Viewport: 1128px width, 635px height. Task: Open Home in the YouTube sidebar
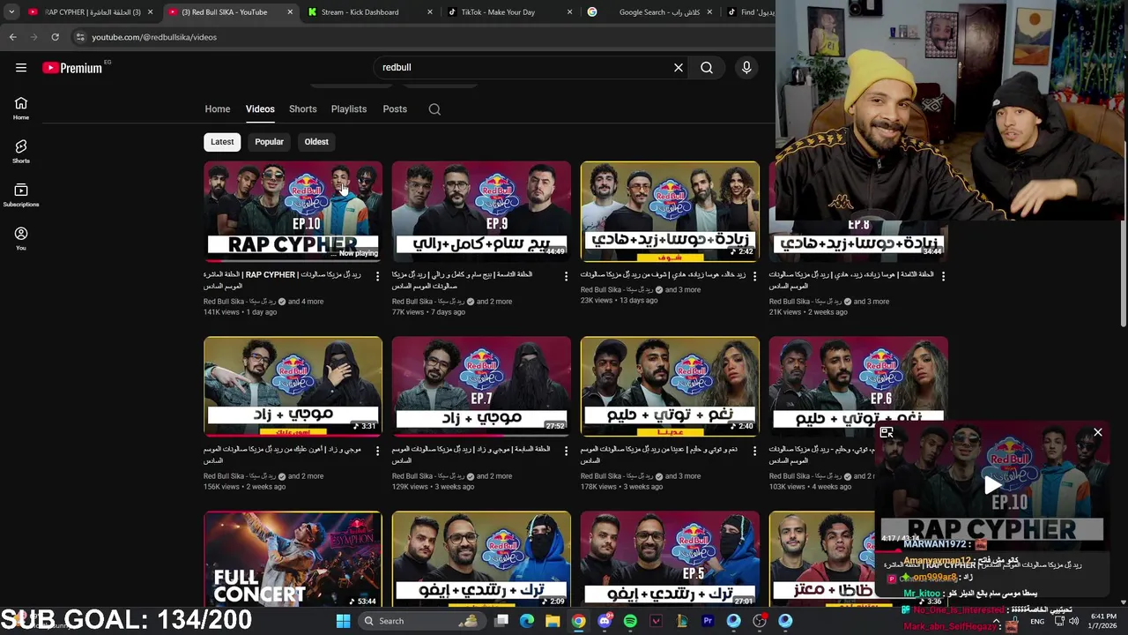pos(21,108)
